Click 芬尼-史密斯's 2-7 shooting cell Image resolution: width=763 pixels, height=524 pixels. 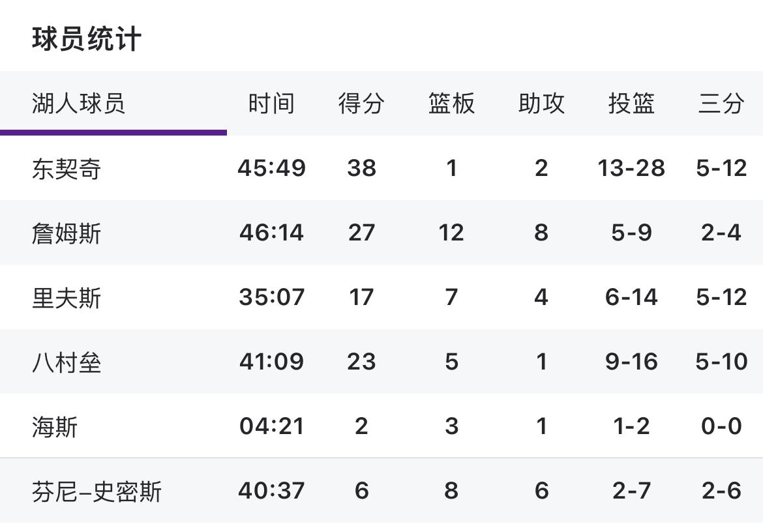[x=631, y=491]
